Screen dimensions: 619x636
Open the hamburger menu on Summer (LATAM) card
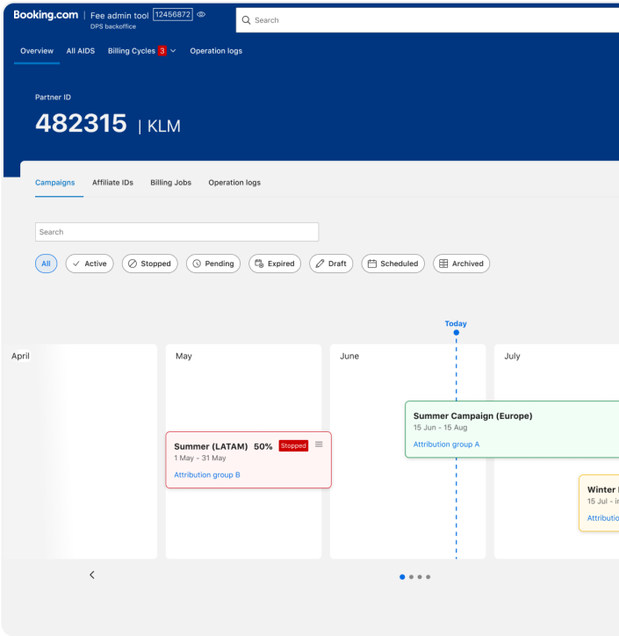(x=319, y=444)
